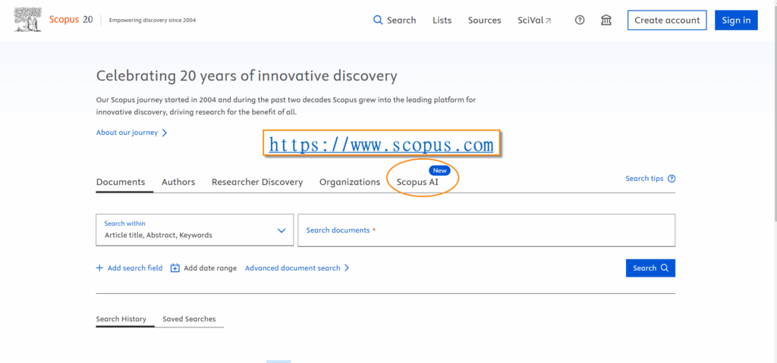Open Advanced document search

click(297, 268)
